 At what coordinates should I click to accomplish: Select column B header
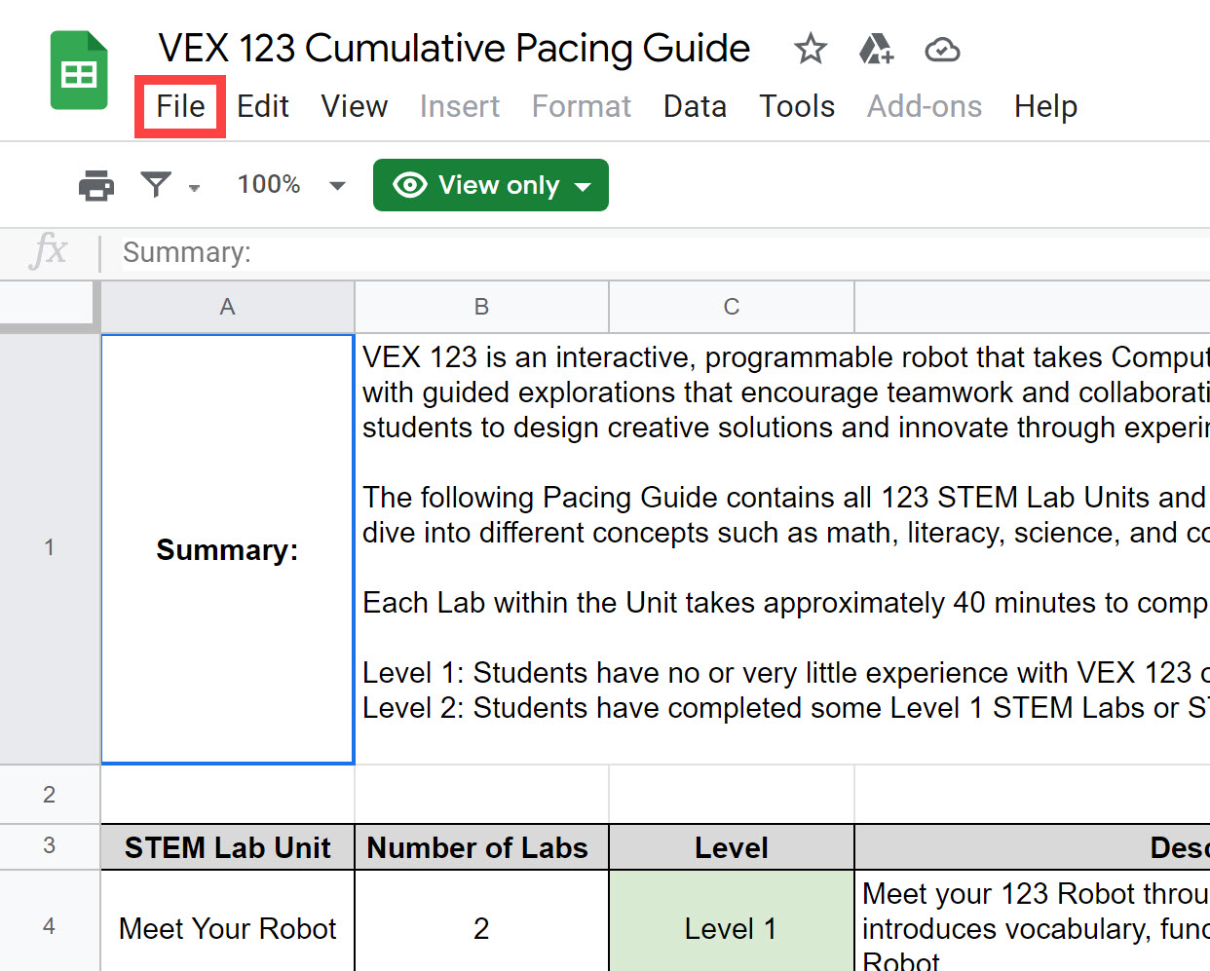click(x=480, y=306)
